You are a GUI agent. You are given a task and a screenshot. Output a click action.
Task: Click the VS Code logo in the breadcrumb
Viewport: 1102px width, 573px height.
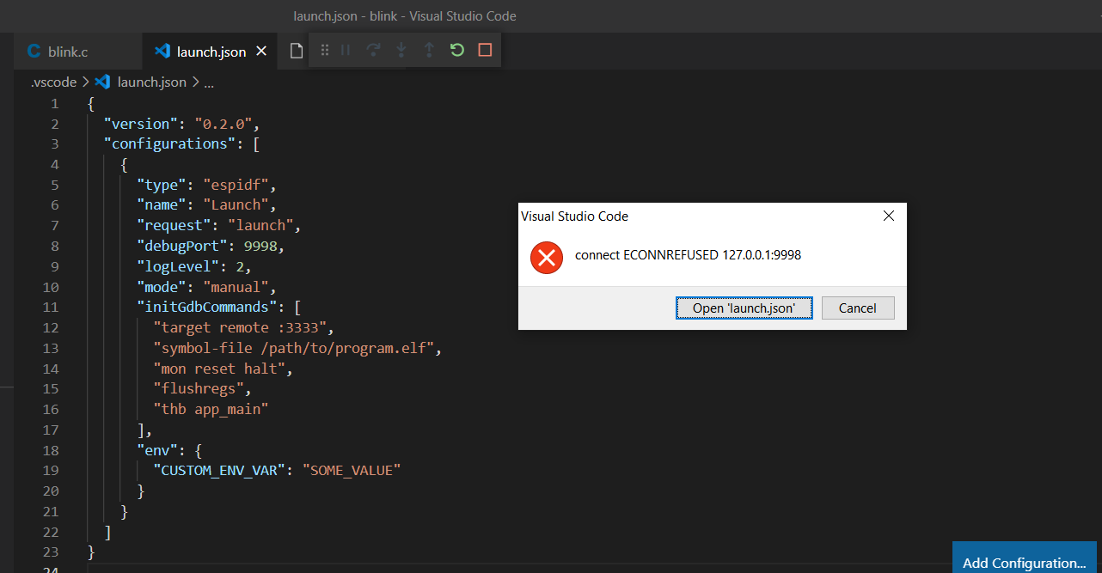[x=102, y=82]
